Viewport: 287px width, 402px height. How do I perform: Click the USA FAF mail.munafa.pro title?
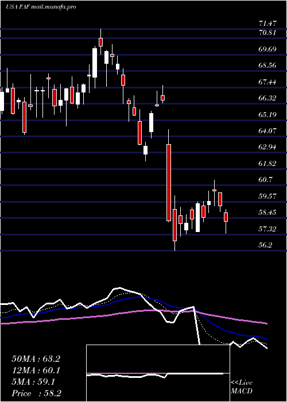[41, 7]
